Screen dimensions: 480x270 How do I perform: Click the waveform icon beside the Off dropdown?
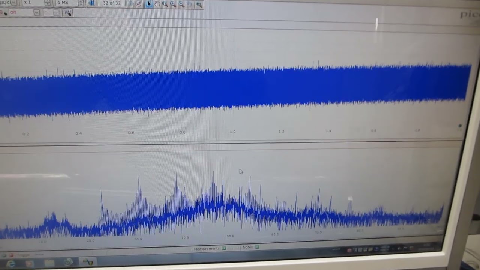(x=67, y=13)
